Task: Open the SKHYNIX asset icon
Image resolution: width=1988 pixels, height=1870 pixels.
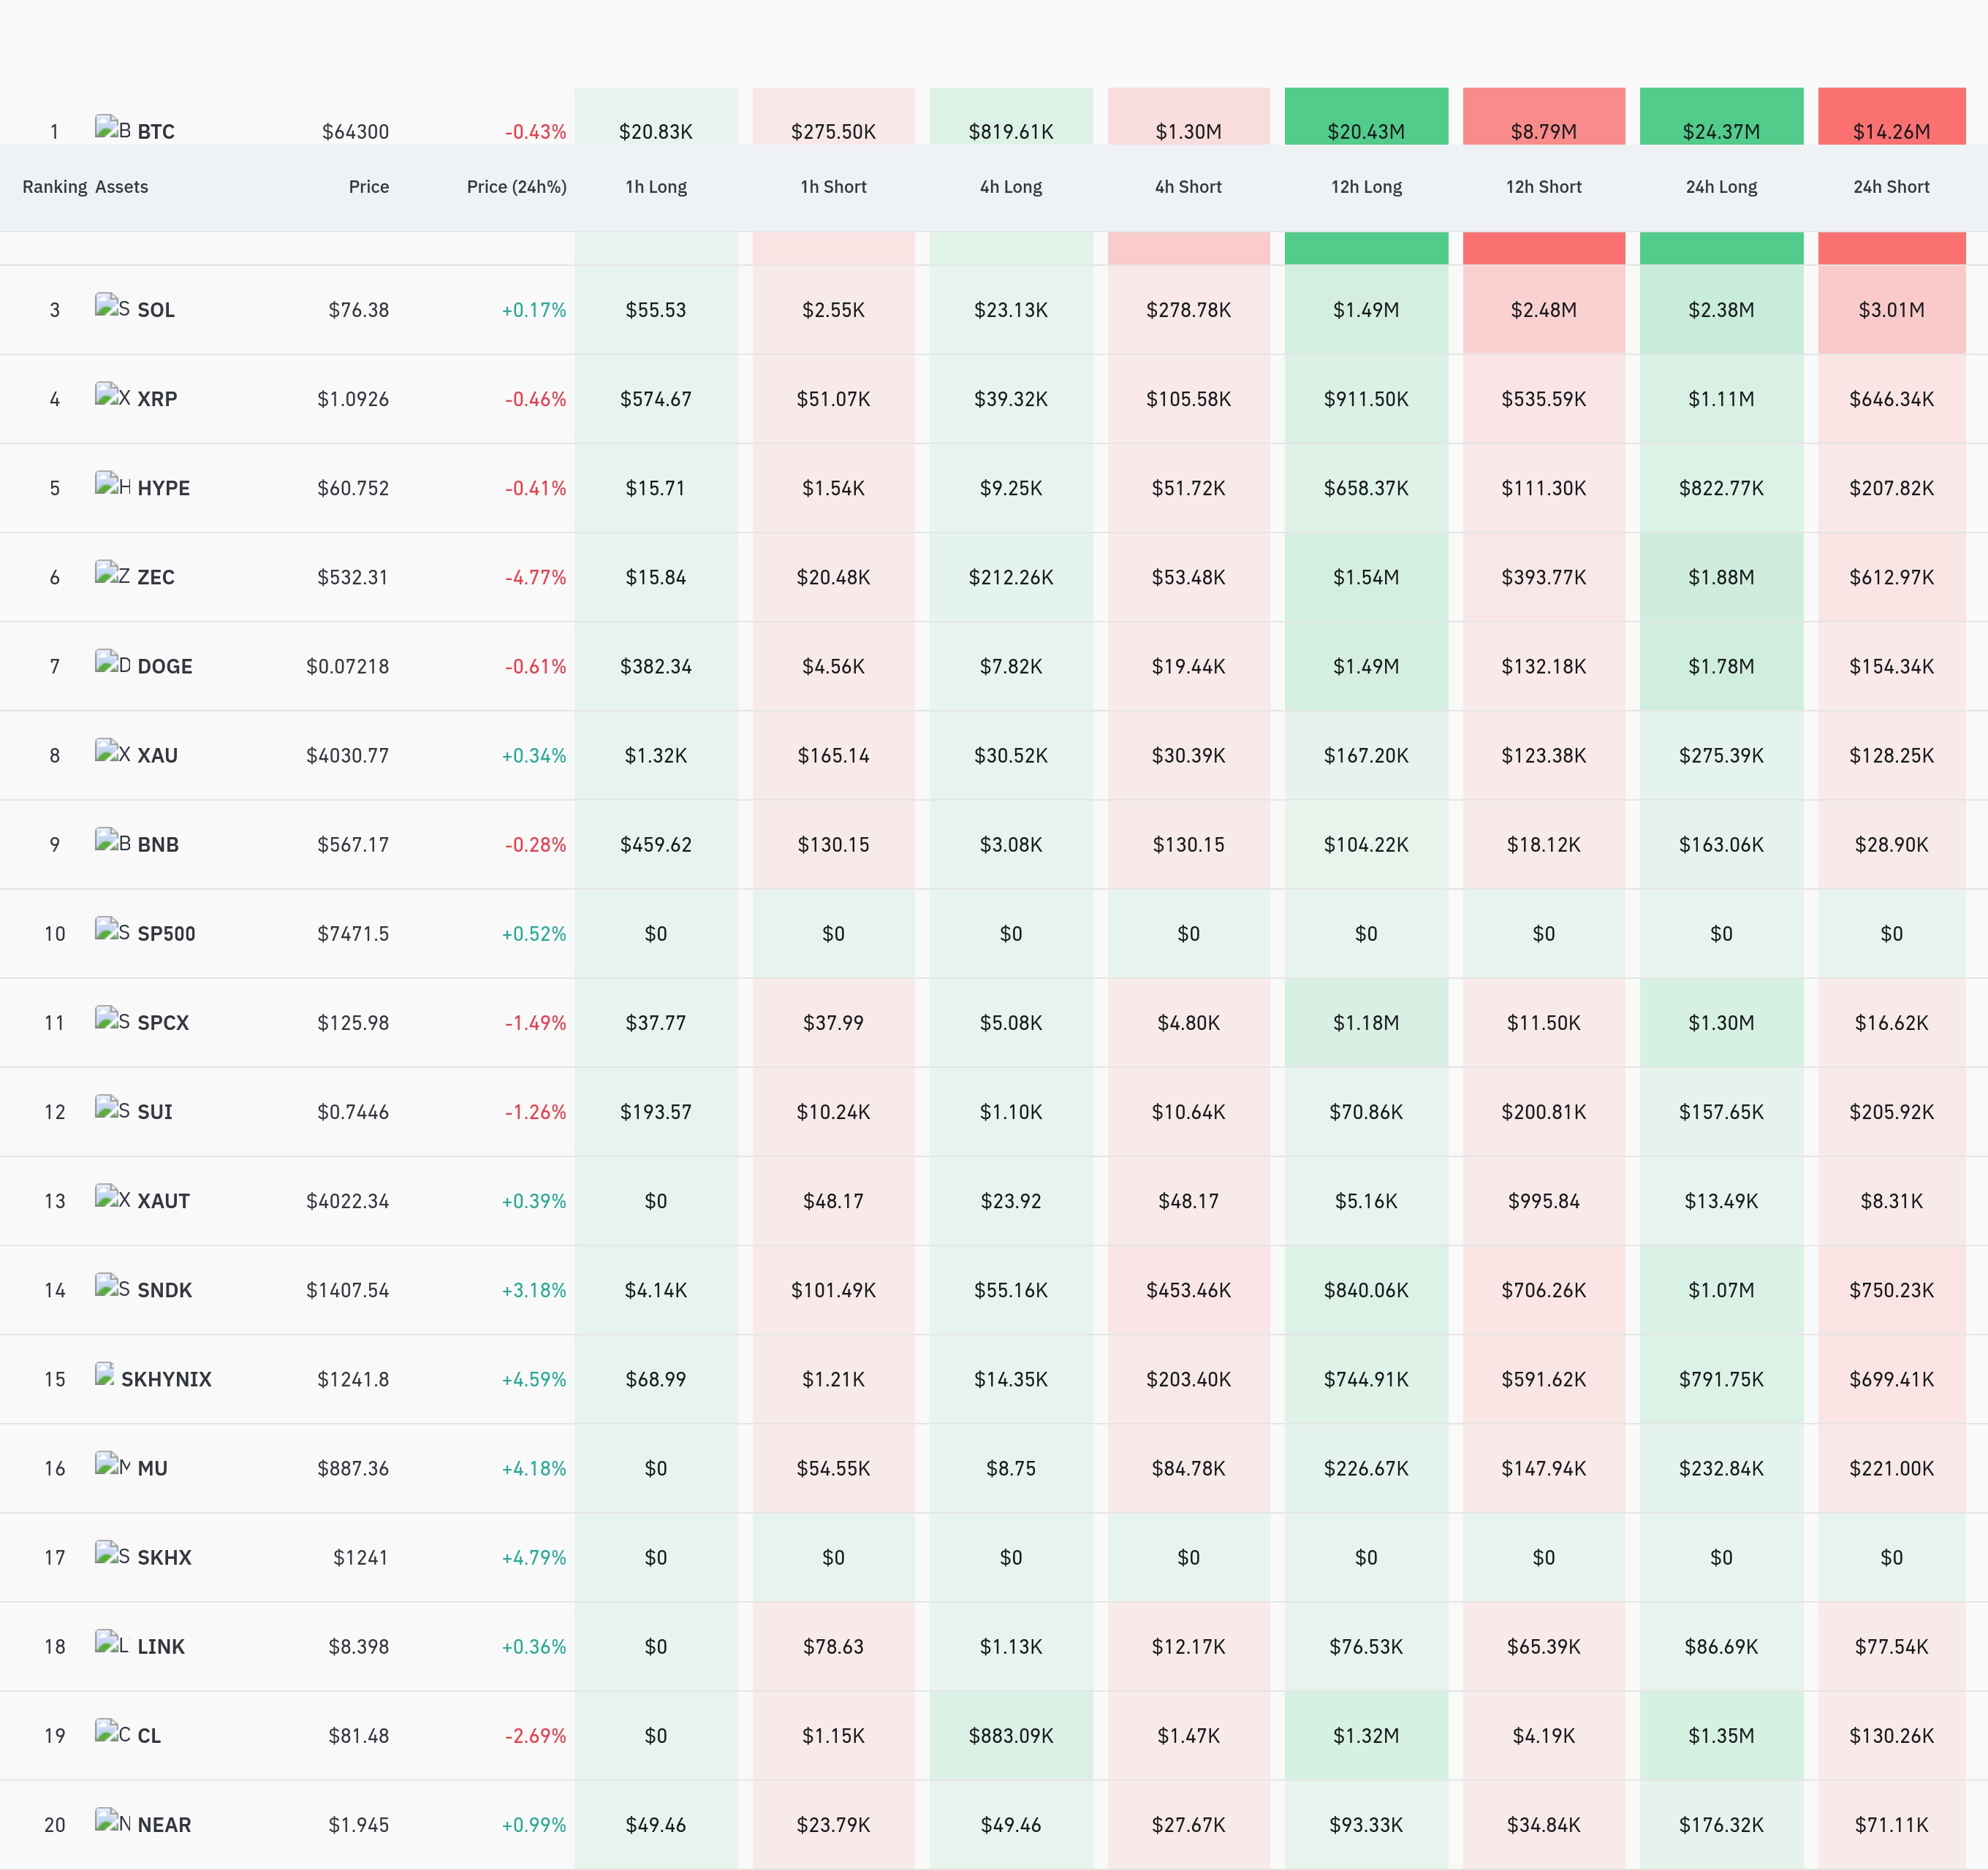Action: [x=105, y=1374]
